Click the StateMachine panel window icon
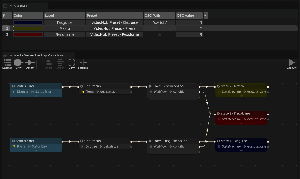Image resolution: width=300 pixels, height=179 pixels. coord(5,6)
